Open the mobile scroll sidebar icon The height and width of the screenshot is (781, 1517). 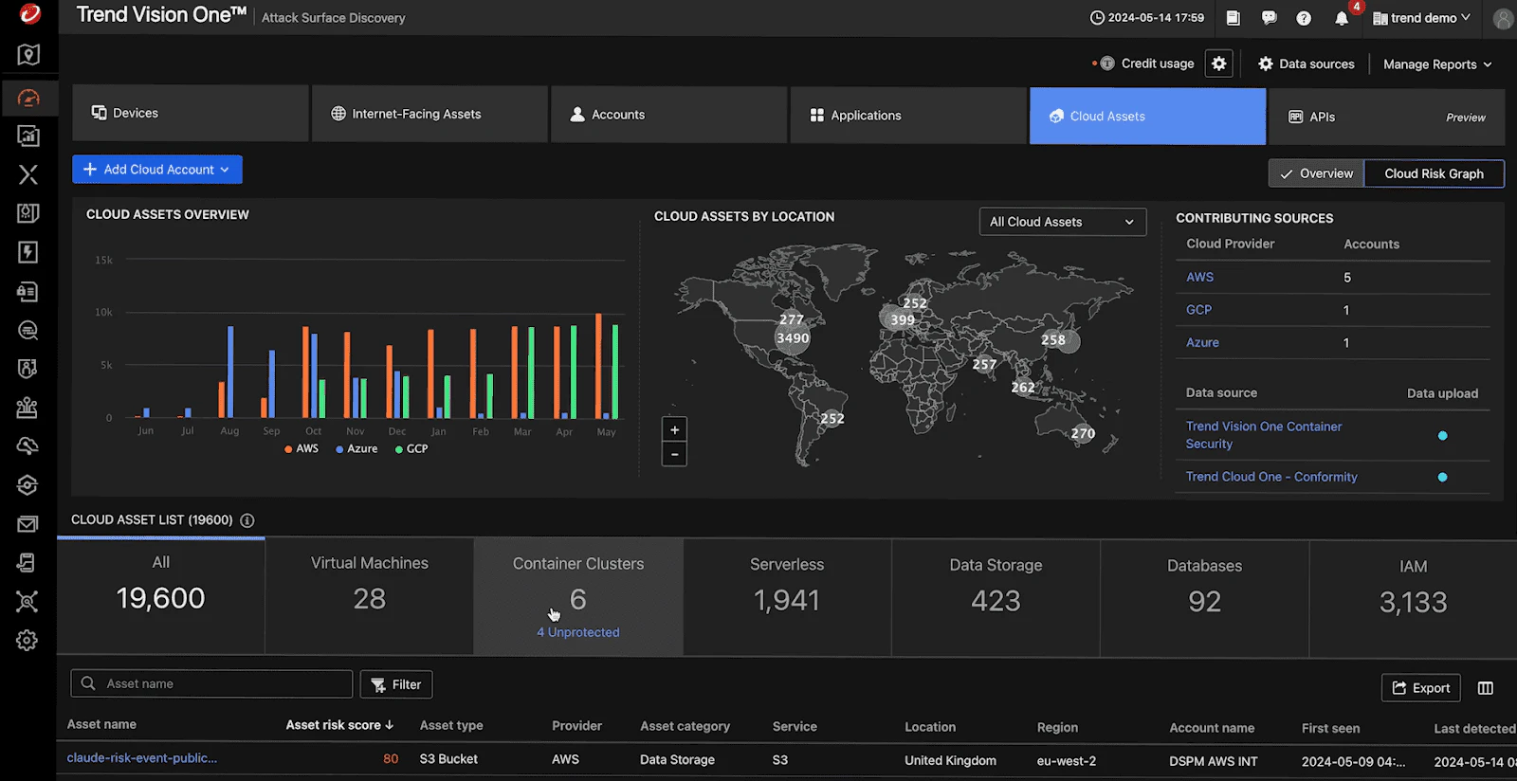(x=28, y=563)
